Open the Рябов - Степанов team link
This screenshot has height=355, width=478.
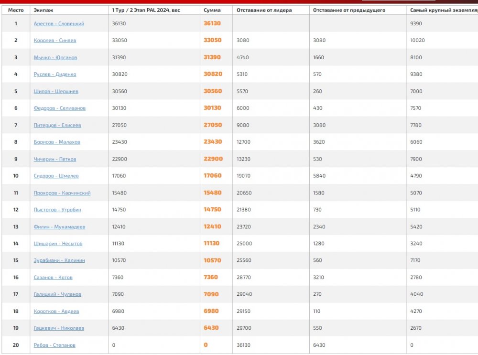coord(54,345)
